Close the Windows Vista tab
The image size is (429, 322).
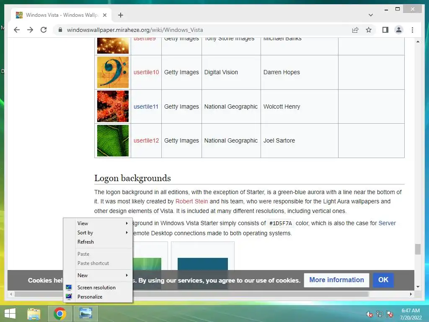click(x=104, y=15)
